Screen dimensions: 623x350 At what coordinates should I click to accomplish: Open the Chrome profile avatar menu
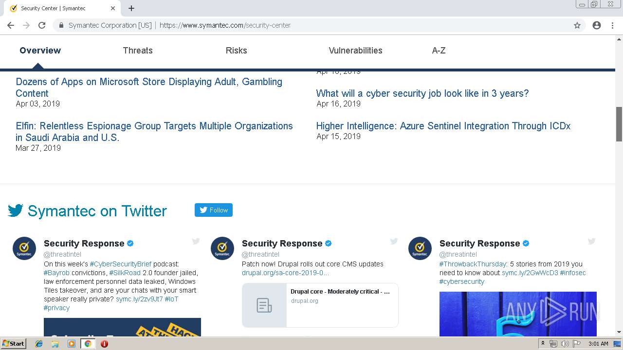click(x=597, y=25)
